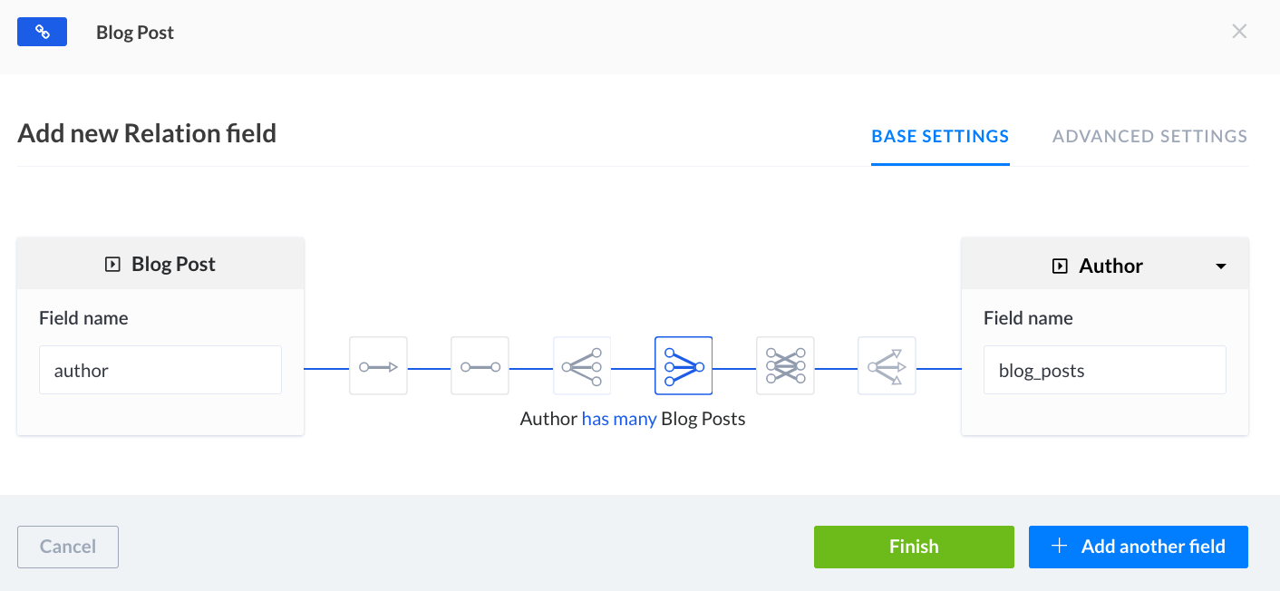Click the "has many" relation text

pyautogui.click(x=619, y=420)
